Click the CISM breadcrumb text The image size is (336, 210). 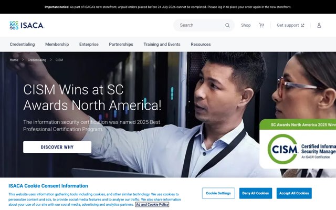[59, 60]
